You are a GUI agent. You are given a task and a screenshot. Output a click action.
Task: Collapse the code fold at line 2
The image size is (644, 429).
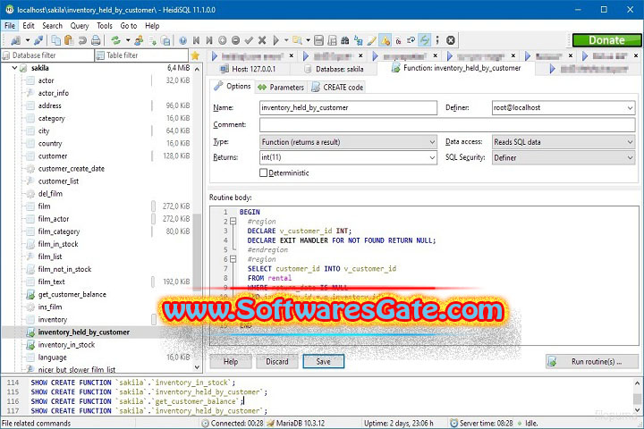coord(233,222)
